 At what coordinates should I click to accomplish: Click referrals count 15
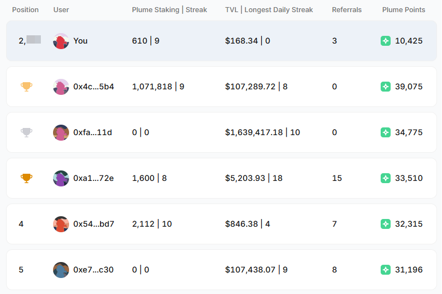(x=337, y=178)
